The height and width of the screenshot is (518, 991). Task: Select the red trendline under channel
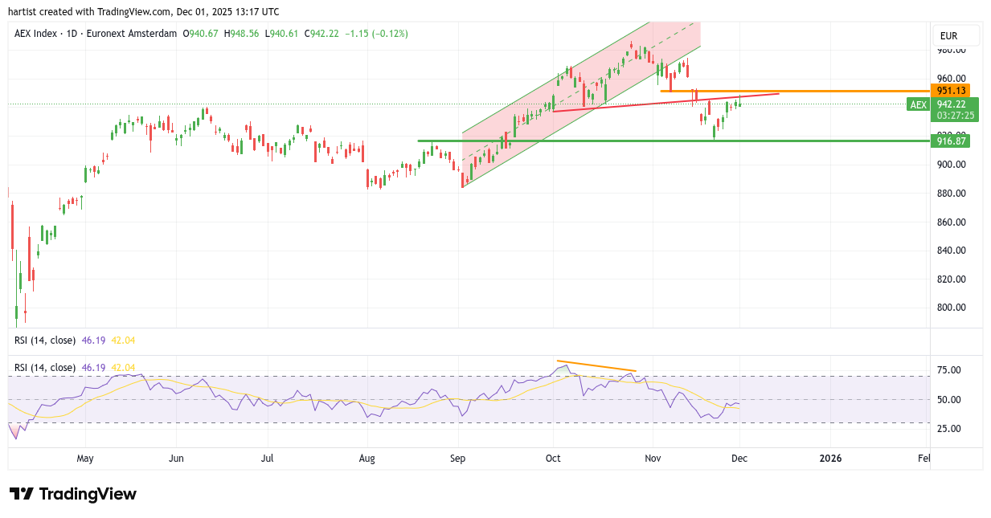tap(627, 105)
